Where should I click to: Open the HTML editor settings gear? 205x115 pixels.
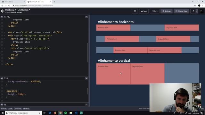pyautogui.click(x=2, y=17)
